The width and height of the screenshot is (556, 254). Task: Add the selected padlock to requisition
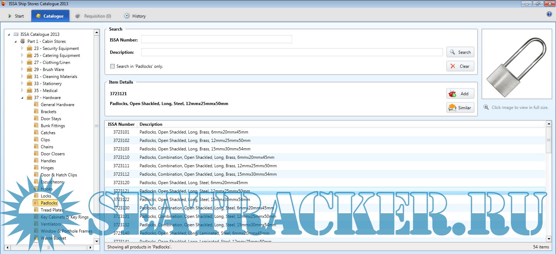click(460, 93)
